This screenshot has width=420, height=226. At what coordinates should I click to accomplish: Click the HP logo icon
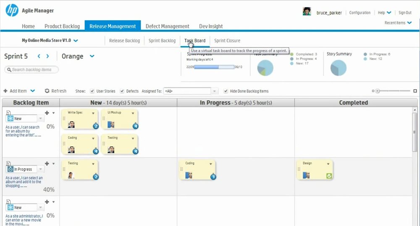tap(12, 10)
